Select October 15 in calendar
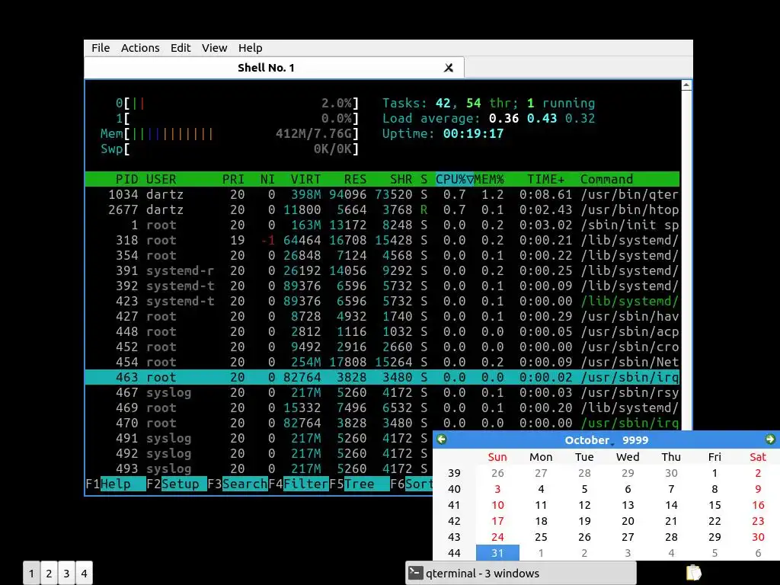Image resolution: width=780 pixels, height=585 pixels. click(714, 505)
